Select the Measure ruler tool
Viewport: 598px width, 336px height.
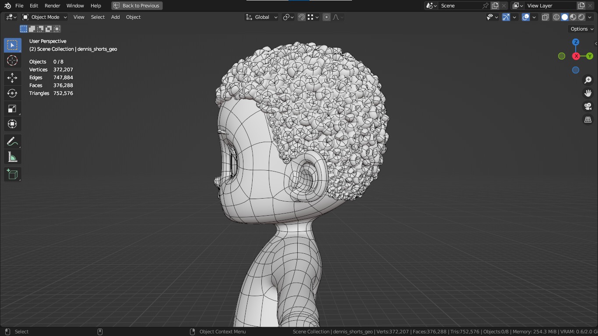pos(12,157)
